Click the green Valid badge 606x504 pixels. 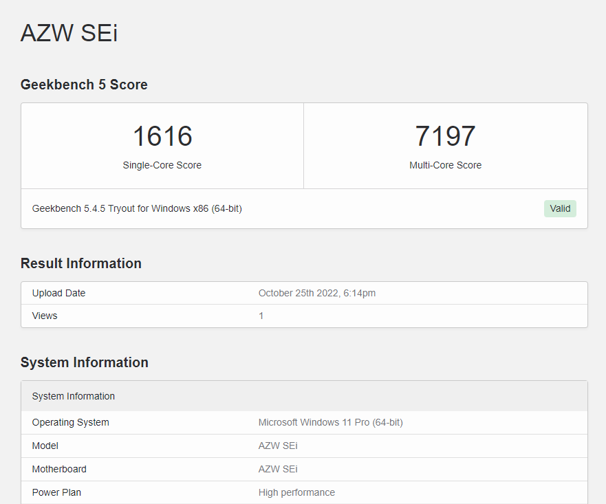click(x=560, y=208)
